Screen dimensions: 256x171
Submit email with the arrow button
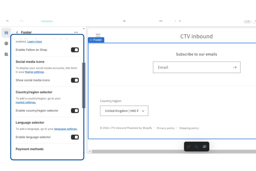235,67
